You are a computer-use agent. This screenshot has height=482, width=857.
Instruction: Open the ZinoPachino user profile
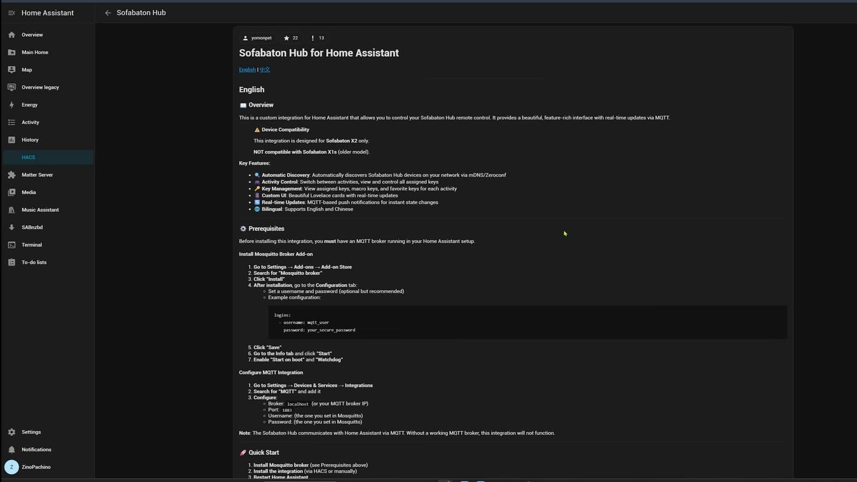(48, 467)
